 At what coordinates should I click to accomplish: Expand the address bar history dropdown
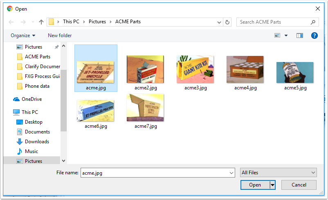pyautogui.click(x=219, y=22)
